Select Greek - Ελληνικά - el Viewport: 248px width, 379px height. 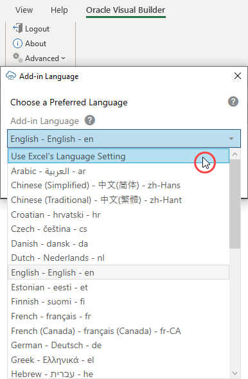(x=118, y=360)
